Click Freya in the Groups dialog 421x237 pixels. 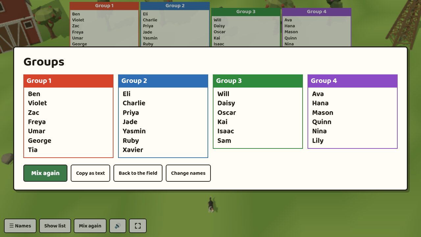pos(37,122)
